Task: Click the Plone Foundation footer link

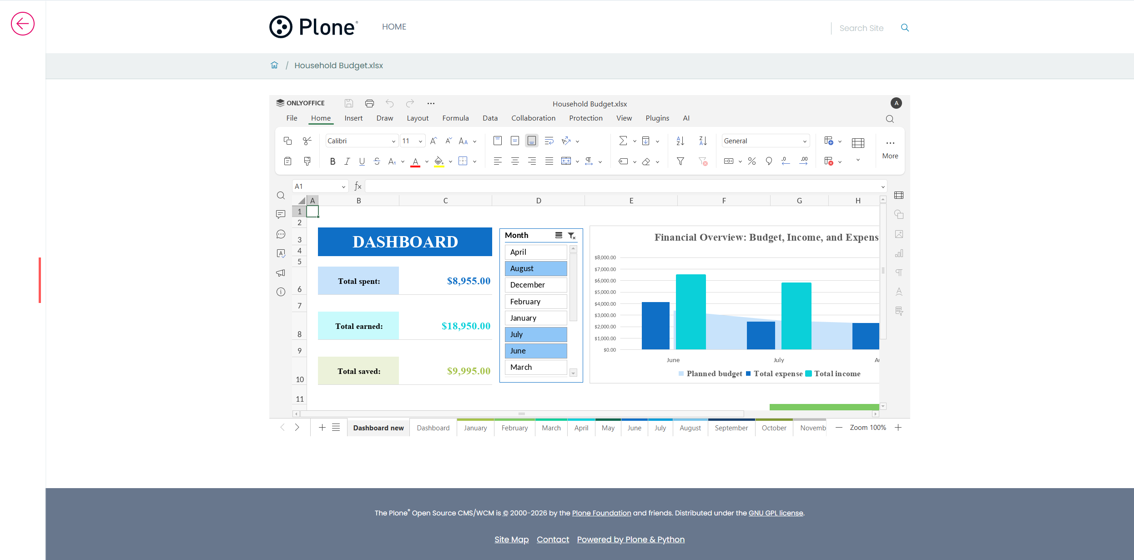Action: click(601, 513)
